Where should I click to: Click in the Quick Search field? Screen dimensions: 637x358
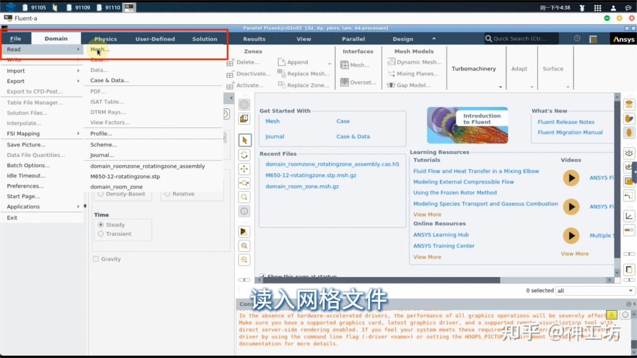(x=521, y=39)
